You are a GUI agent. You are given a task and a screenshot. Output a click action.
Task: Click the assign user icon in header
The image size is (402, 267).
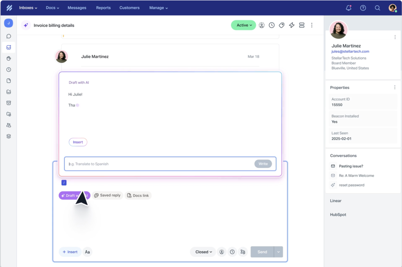pos(261,25)
